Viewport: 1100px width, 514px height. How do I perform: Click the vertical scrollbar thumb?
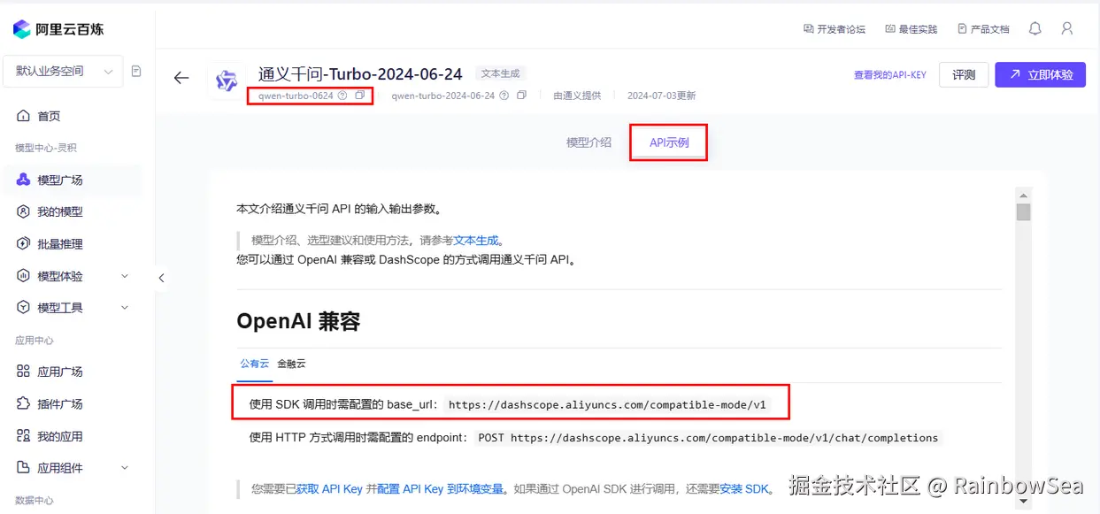click(1023, 211)
